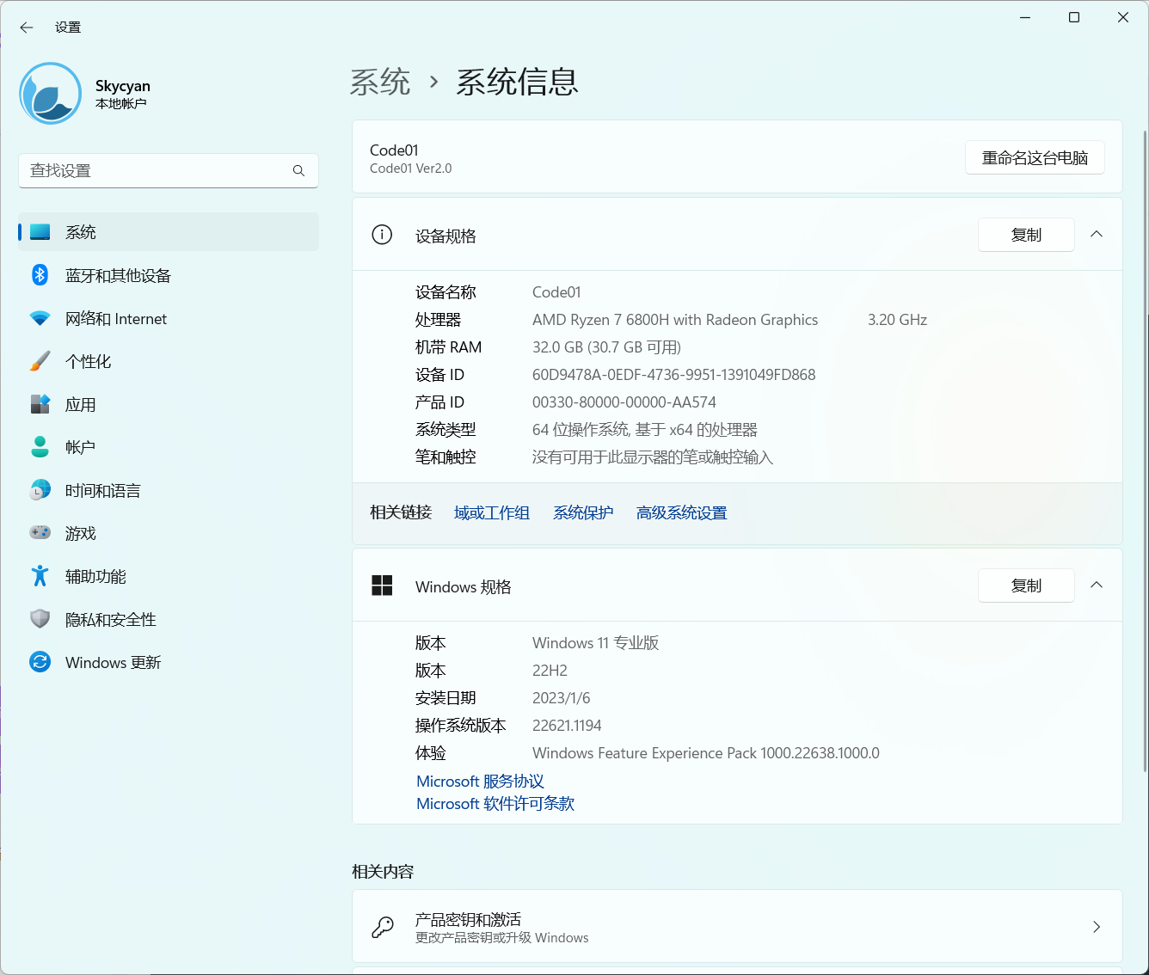Click 重命名这台电脑 button
The image size is (1149, 975).
pyautogui.click(x=1035, y=157)
